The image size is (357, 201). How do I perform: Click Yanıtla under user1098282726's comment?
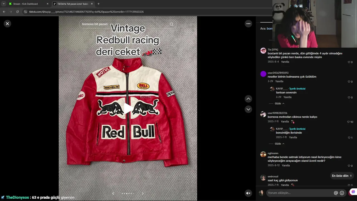pyautogui.click(x=285, y=121)
